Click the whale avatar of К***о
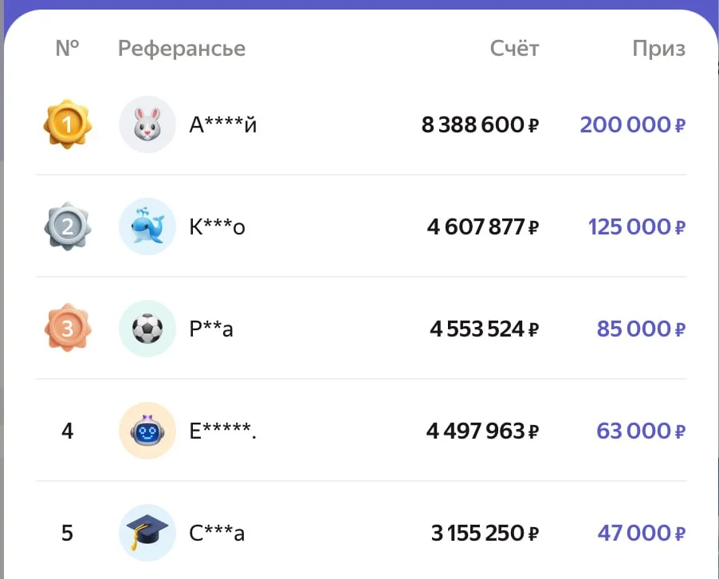 pos(147,226)
